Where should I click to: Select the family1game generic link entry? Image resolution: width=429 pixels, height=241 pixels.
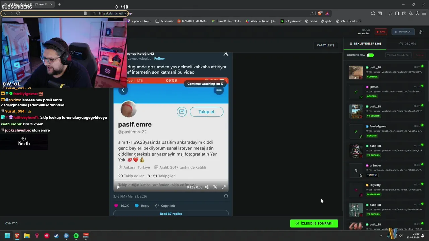tap(386, 131)
